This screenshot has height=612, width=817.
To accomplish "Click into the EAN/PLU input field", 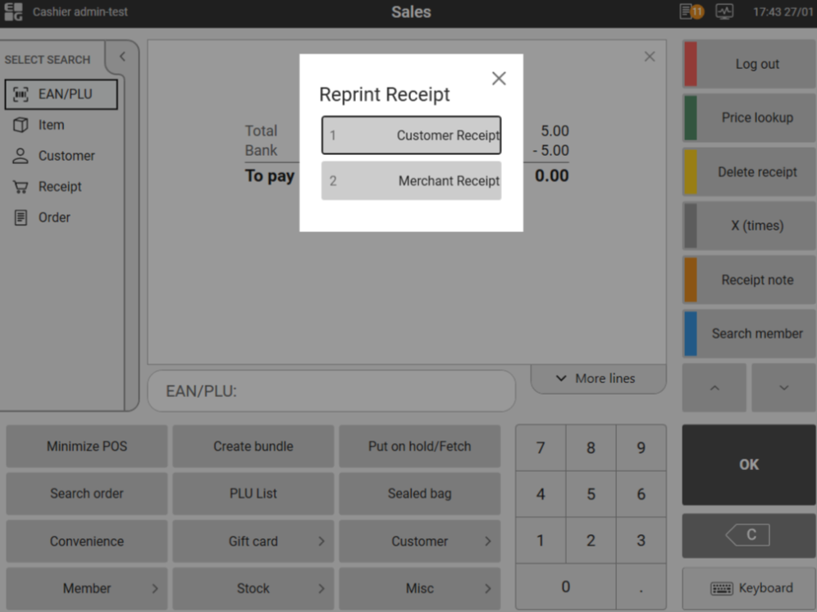I will tap(331, 391).
